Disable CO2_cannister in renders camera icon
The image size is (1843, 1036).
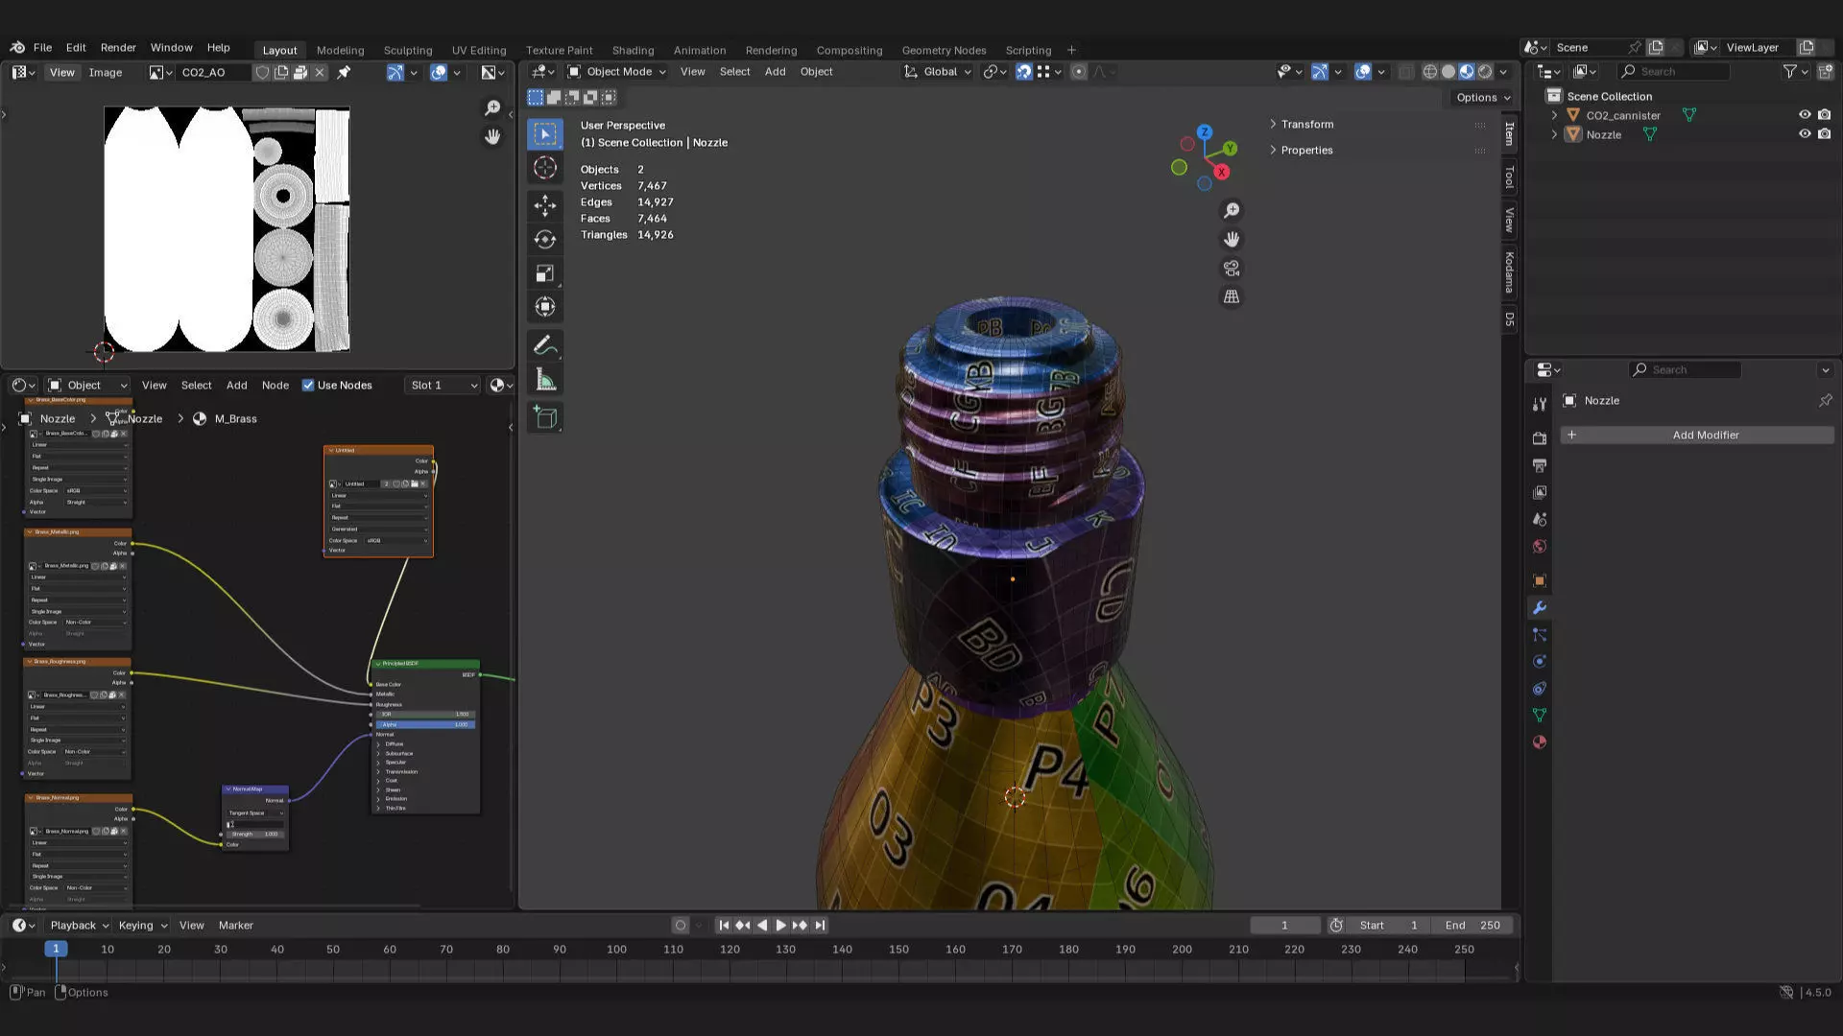point(1825,115)
